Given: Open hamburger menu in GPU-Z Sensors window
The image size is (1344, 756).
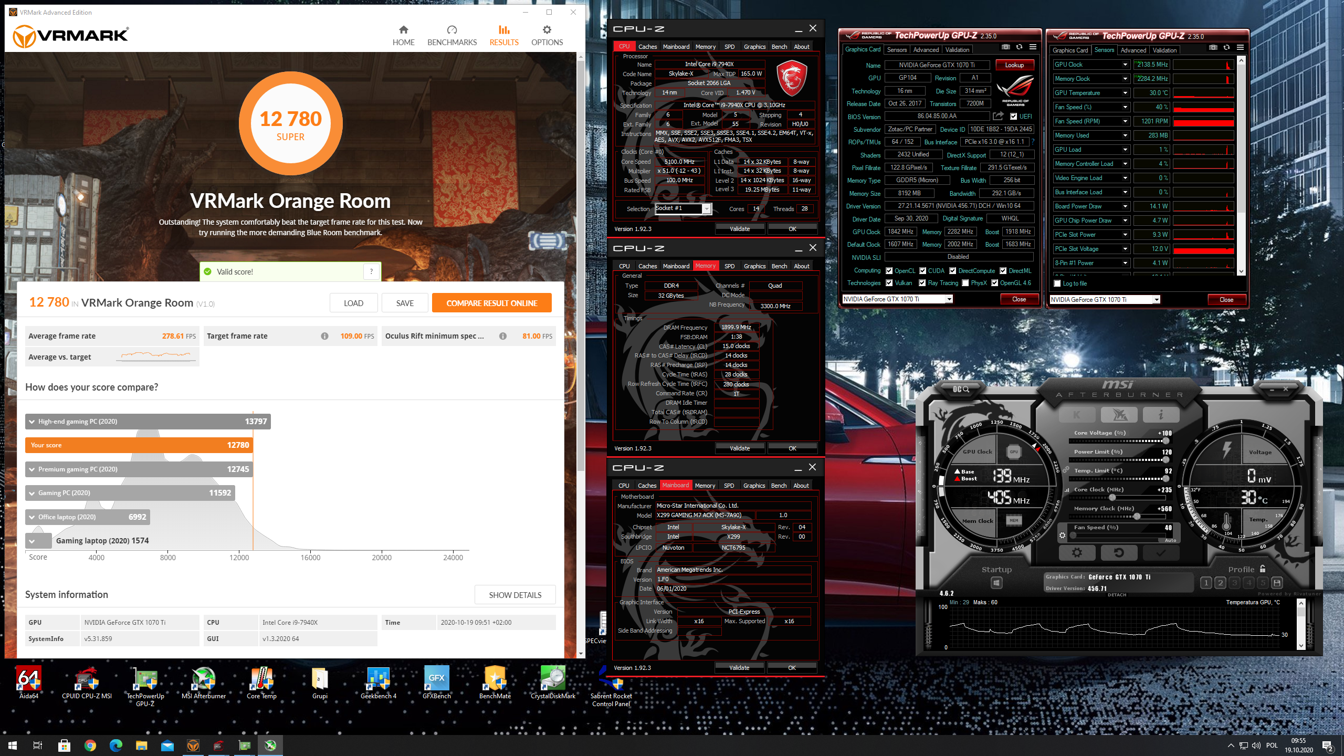Looking at the screenshot, I should [1240, 48].
